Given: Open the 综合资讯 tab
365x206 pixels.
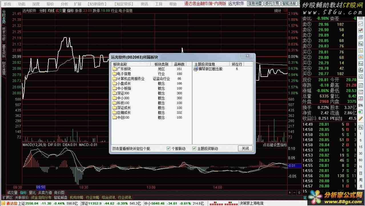Looking at the screenshot, I should pos(108,197).
